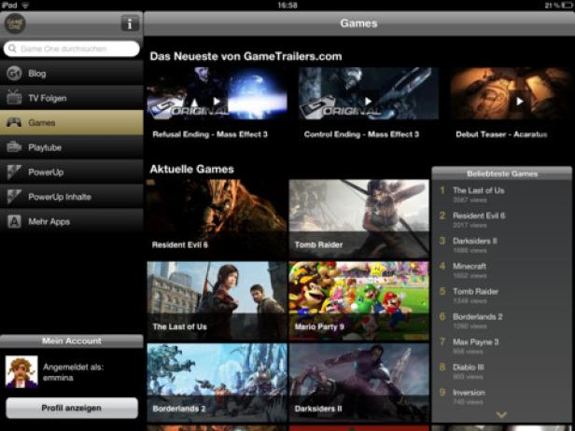The height and width of the screenshot is (431, 575).
Task: Click the Playtube camera icon
Action: pyautogui.click(x=14, y=147)
